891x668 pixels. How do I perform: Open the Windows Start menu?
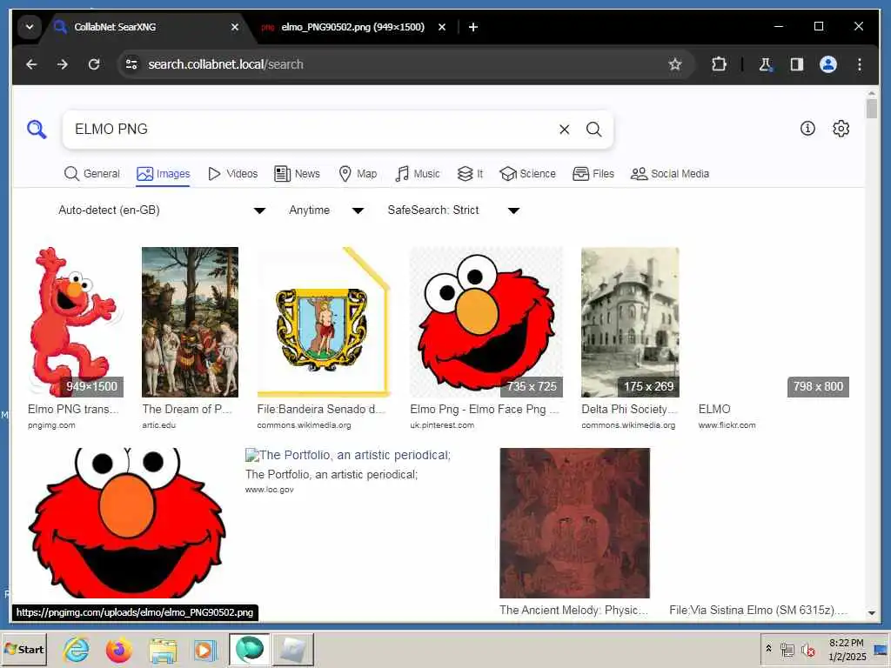click(x=23, y=649)
